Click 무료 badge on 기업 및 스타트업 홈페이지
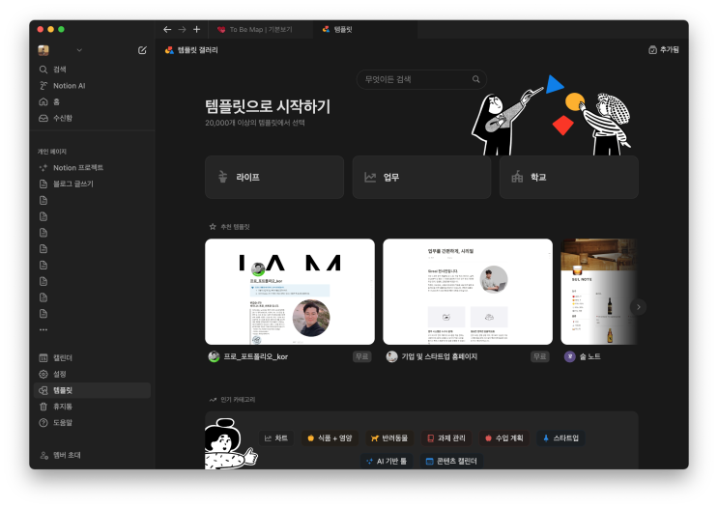Image resolution: width=718 pixels, height=508 pixels. pos(540,356)
